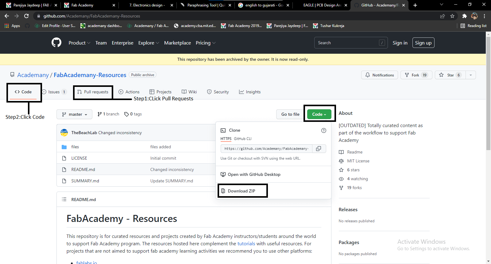The width and height of the screenshot is (491, 264).
Task: Open the Security tab
Action: [x=218, y=92]
